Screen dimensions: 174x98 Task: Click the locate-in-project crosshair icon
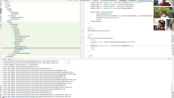click(69, 1)
